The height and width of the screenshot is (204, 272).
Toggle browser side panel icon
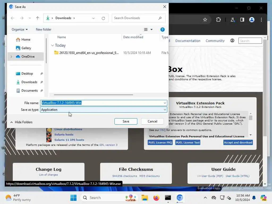click(242, 20)
